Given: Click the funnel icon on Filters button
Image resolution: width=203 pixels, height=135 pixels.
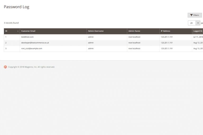Looking at the screenshot, I should coord(191,15).
